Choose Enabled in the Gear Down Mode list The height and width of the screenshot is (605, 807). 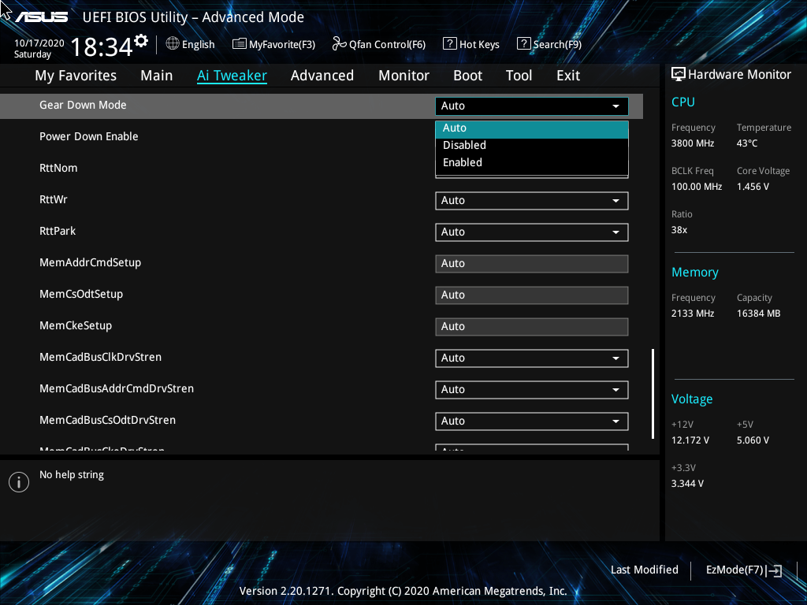coord(532,162)
